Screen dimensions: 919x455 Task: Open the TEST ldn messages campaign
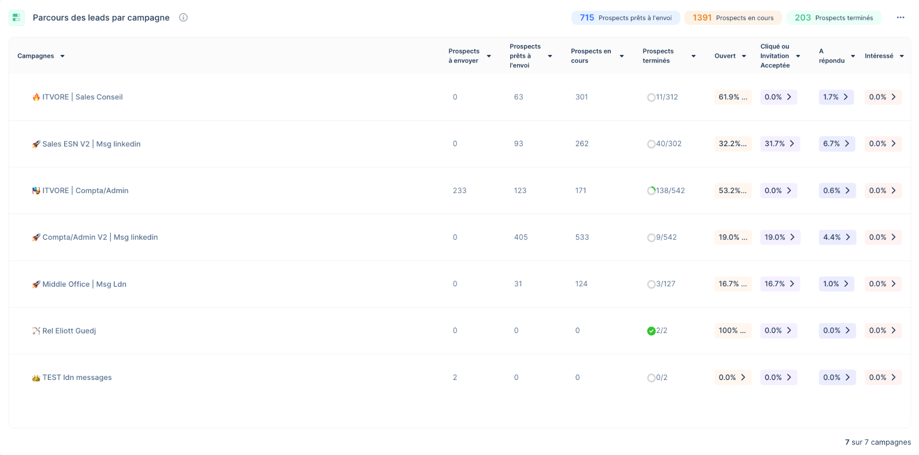point(77,378)
